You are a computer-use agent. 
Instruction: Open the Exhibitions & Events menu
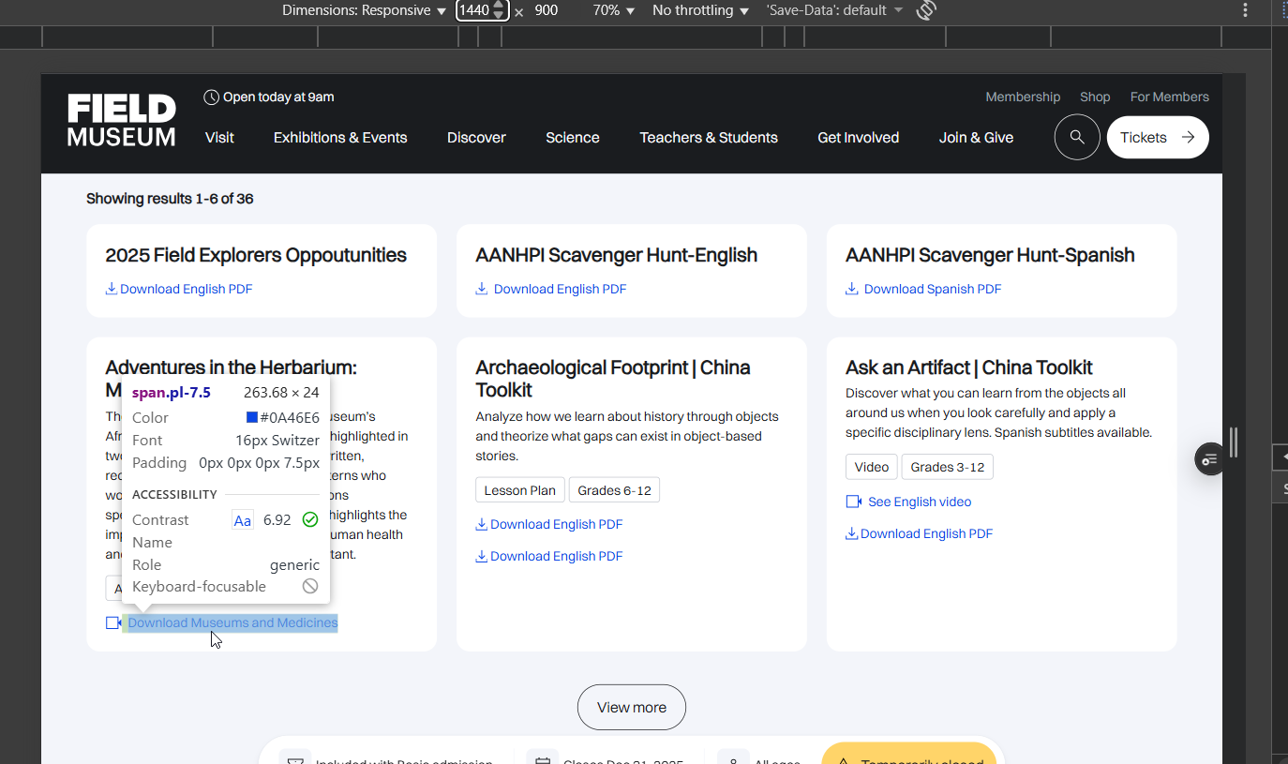click(x=340, y=138)
